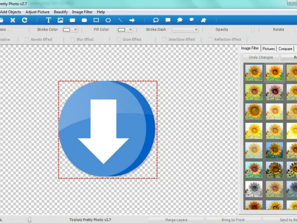
Task: Apply the dark vignette sunflower filter in third row
Action: (x=254, y=111)
